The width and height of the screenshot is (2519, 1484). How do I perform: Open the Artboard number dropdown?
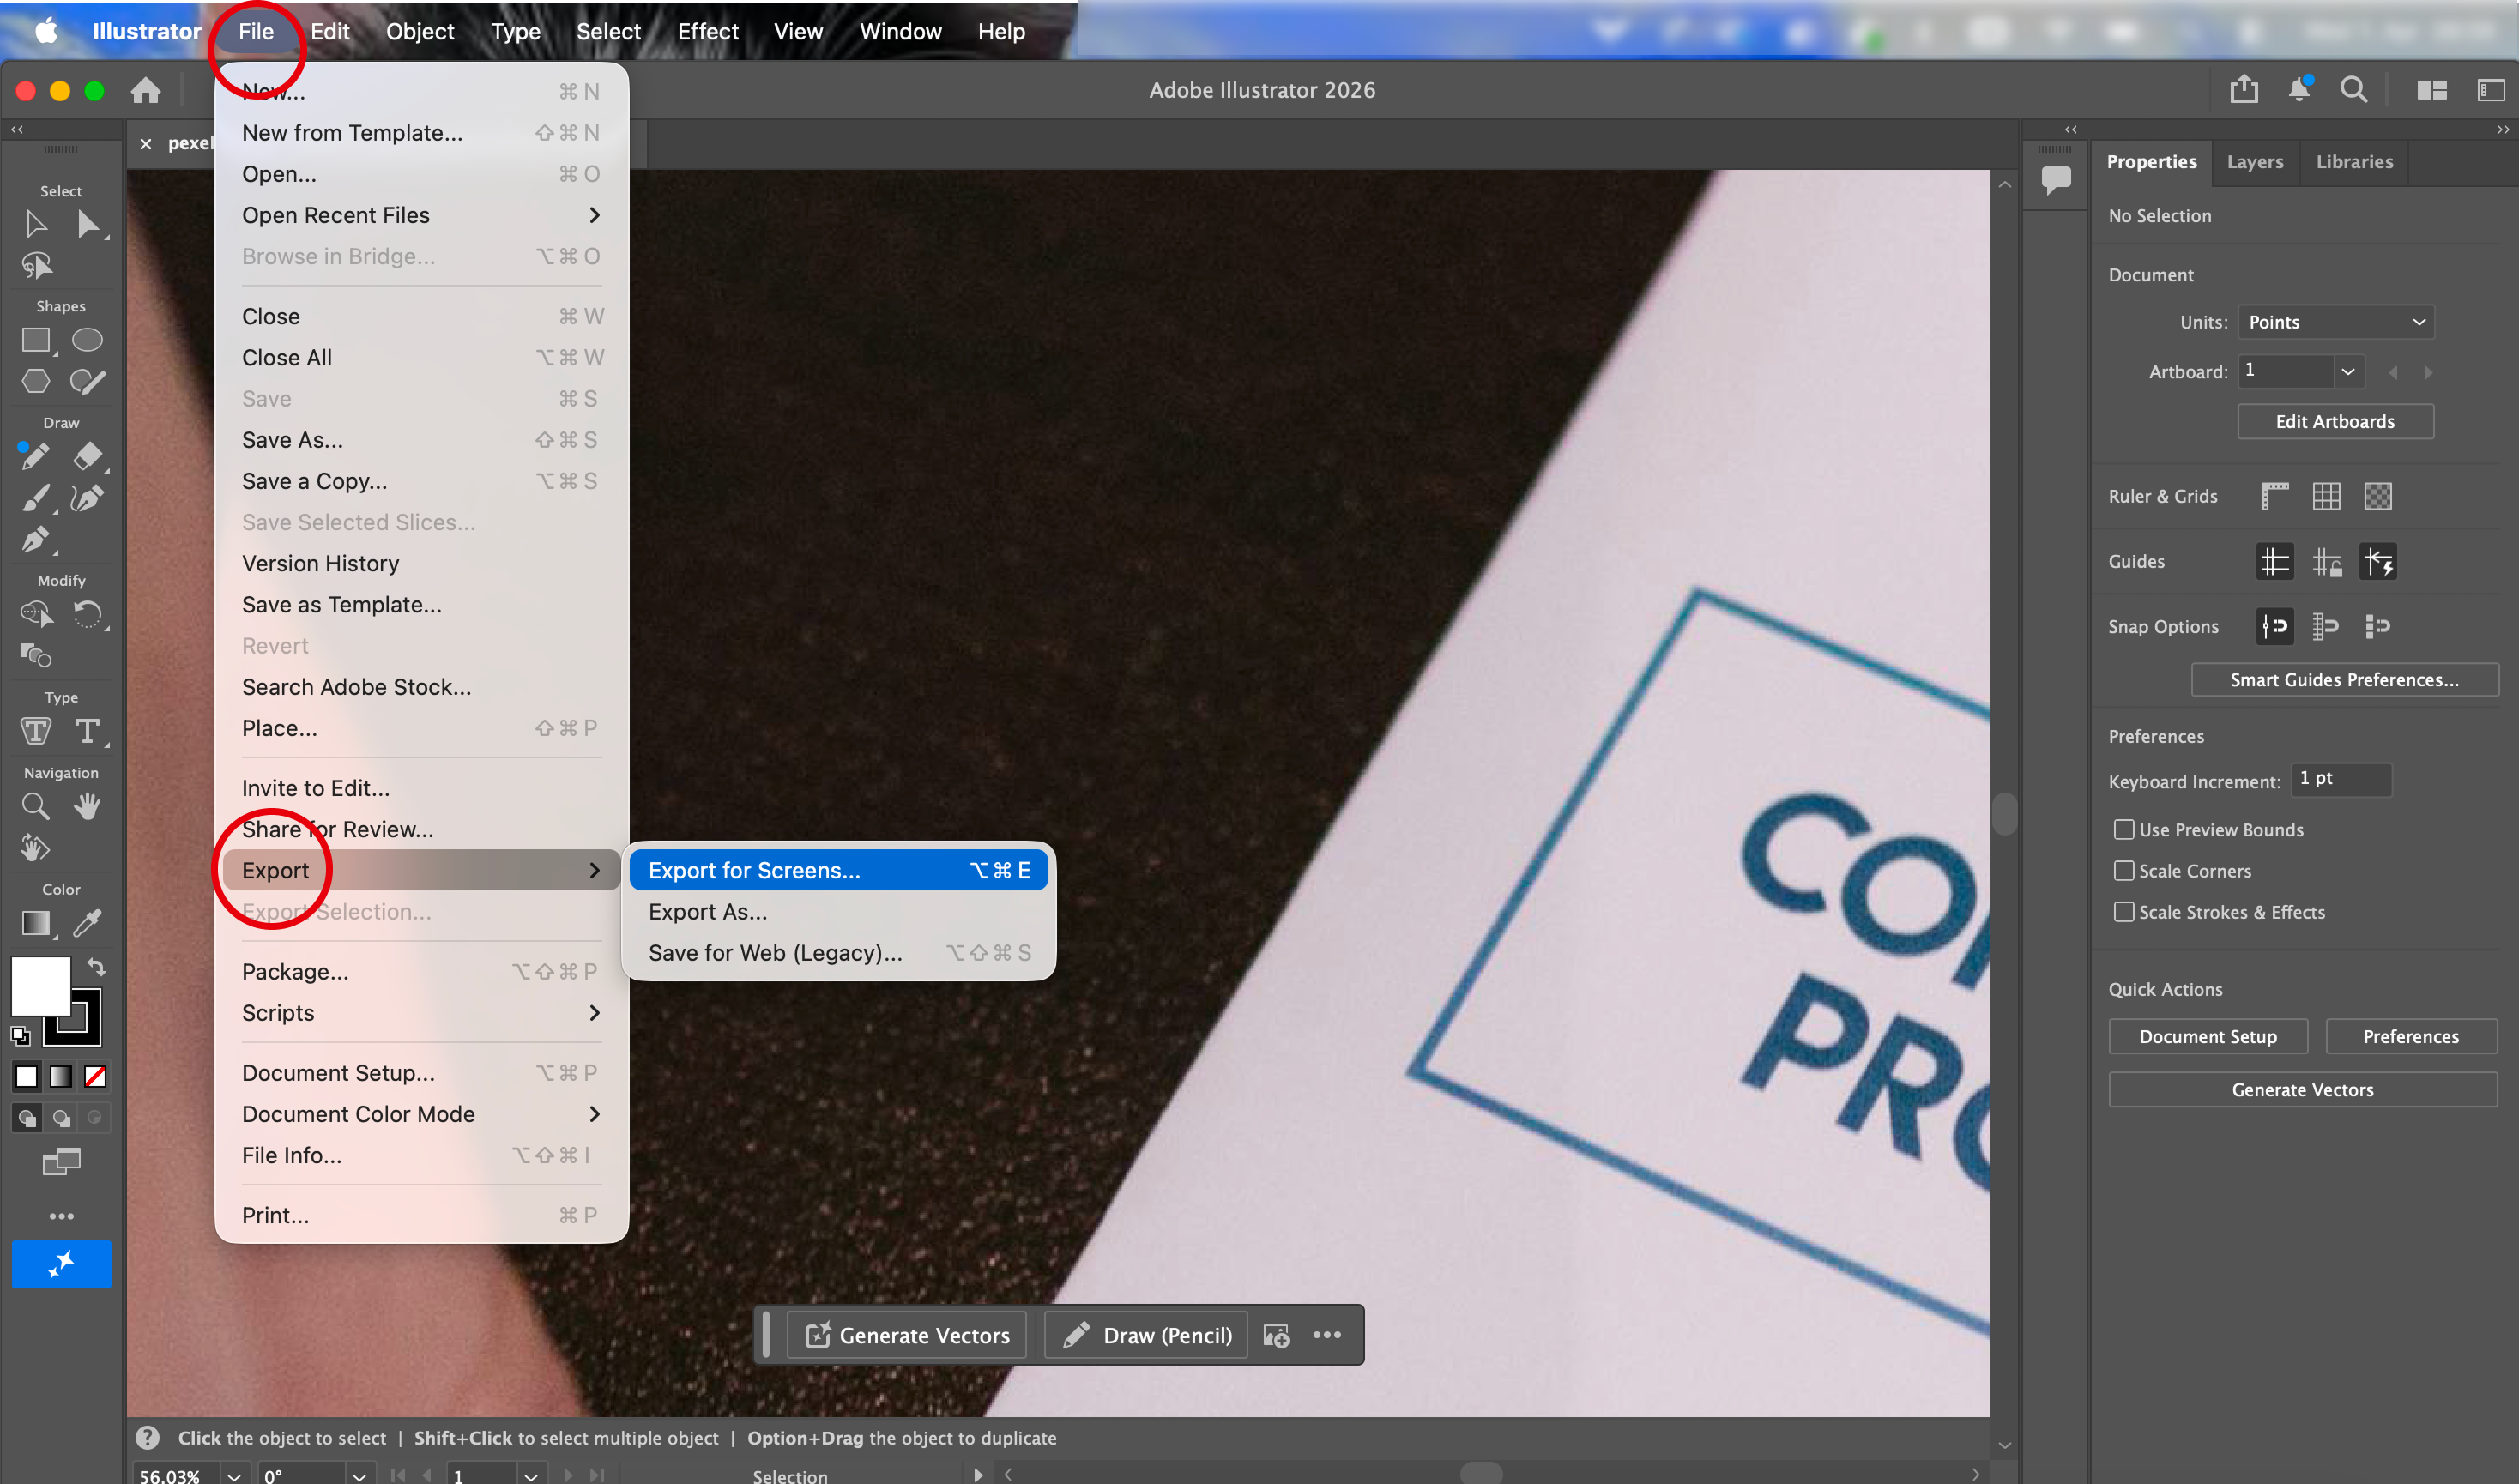pyautogui.click(x=2347, y=371)
